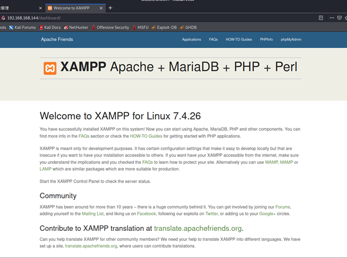Open the Offensive Security bookmark
This screenshot has height=258, width=347.
coord(110,28)
